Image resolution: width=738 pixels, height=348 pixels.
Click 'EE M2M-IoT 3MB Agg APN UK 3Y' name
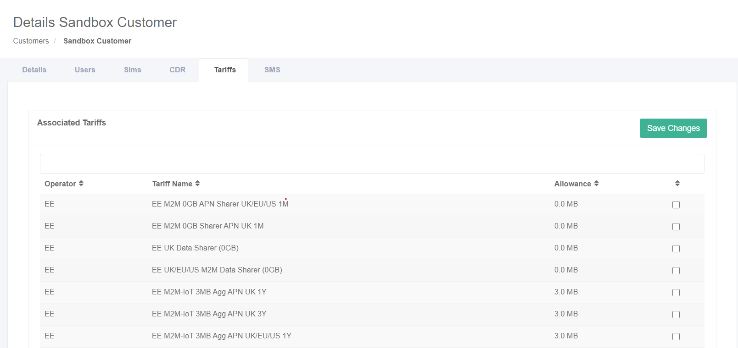pyautogui.click(x=209, y=314)
